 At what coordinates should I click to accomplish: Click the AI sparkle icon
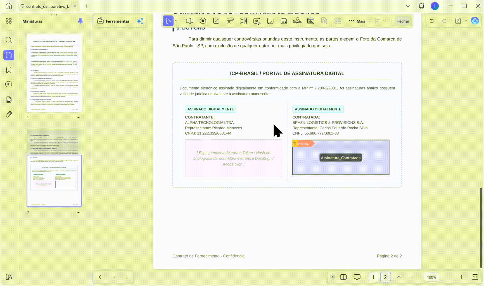point(140,21)
